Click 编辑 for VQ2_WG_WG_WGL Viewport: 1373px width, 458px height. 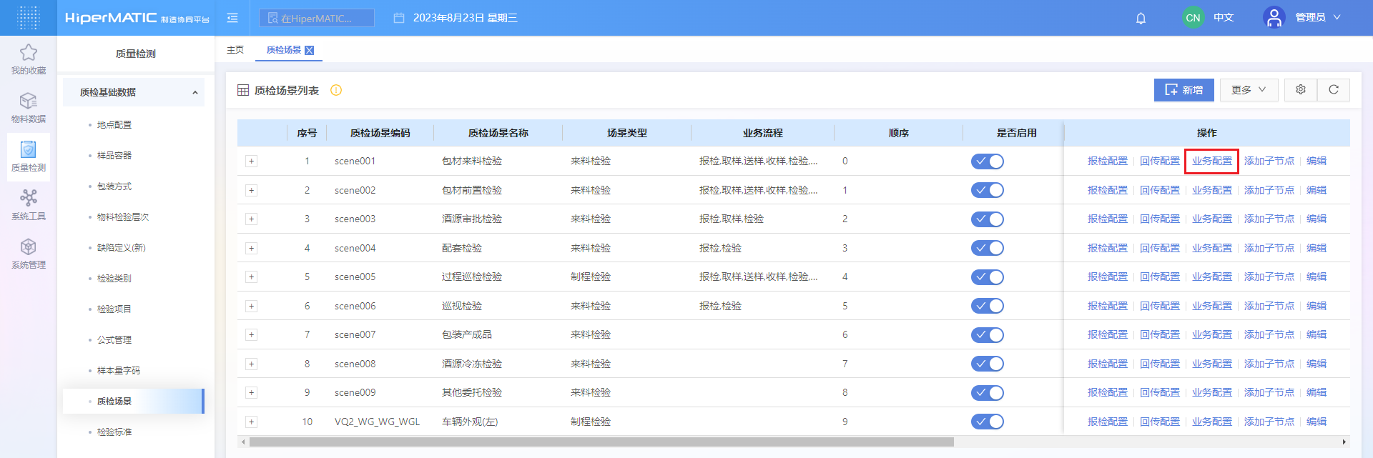pyautogui.click(x=1316, y=422)
